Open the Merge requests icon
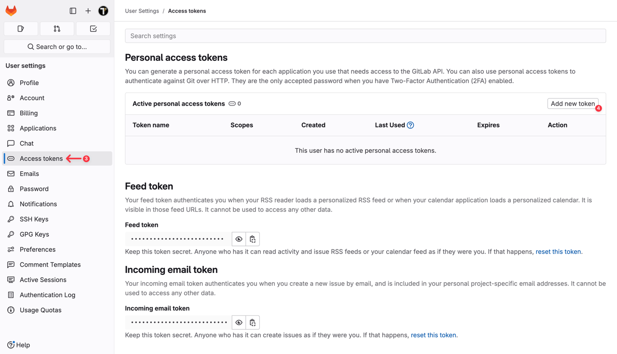 (x=57, y=28)
